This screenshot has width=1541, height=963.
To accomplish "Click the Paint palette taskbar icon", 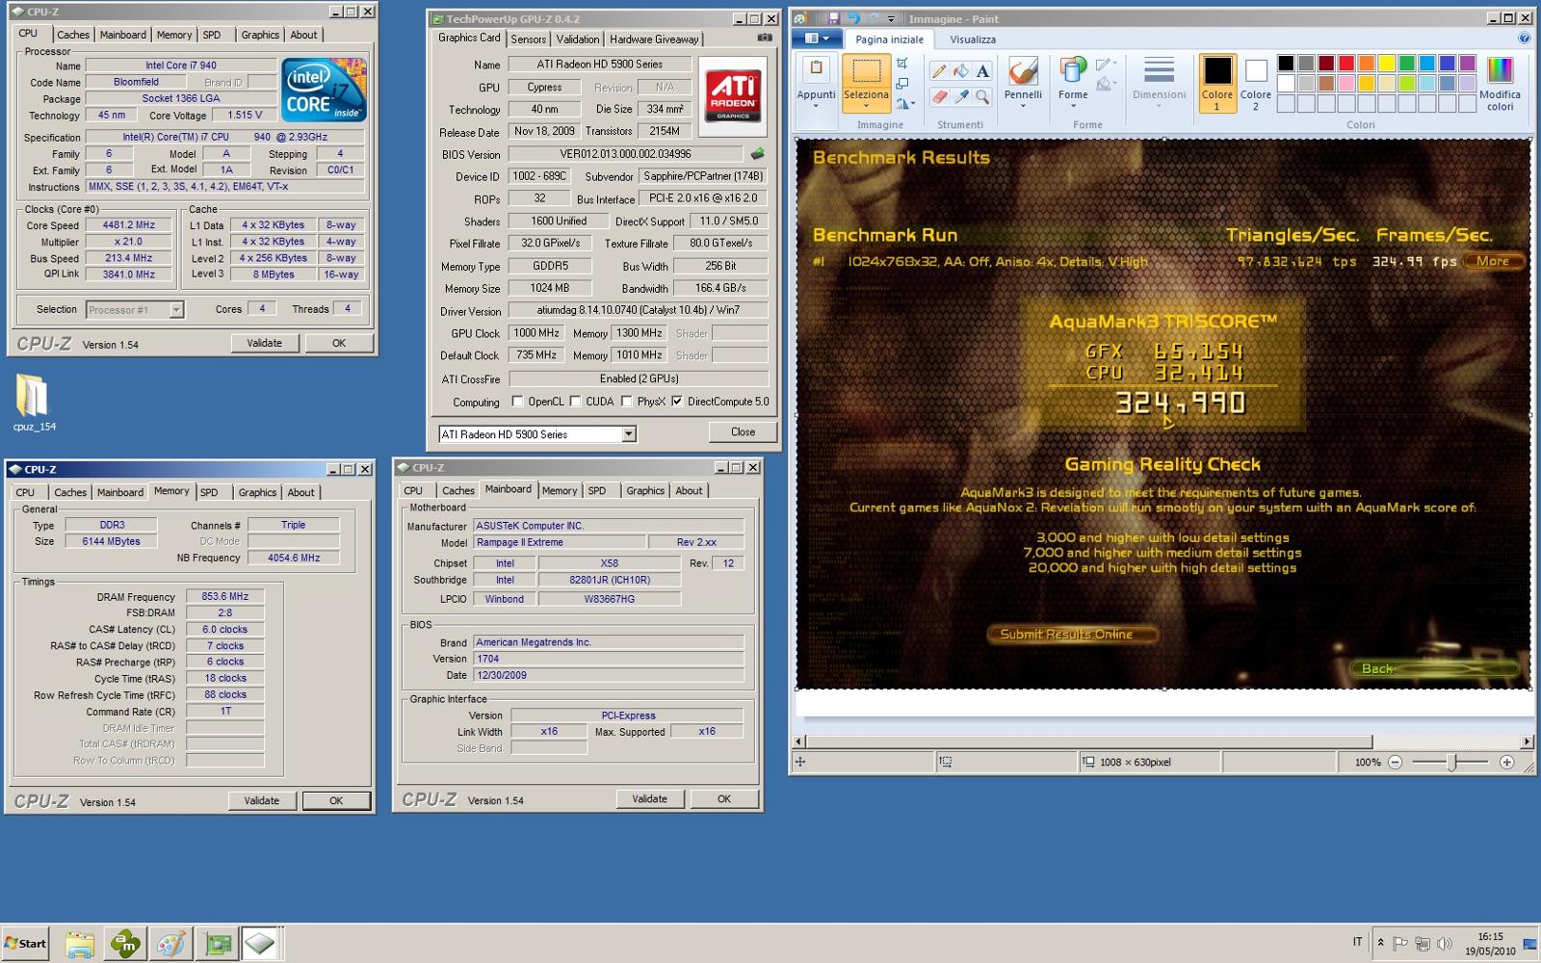I will click(x=171, y=944).
